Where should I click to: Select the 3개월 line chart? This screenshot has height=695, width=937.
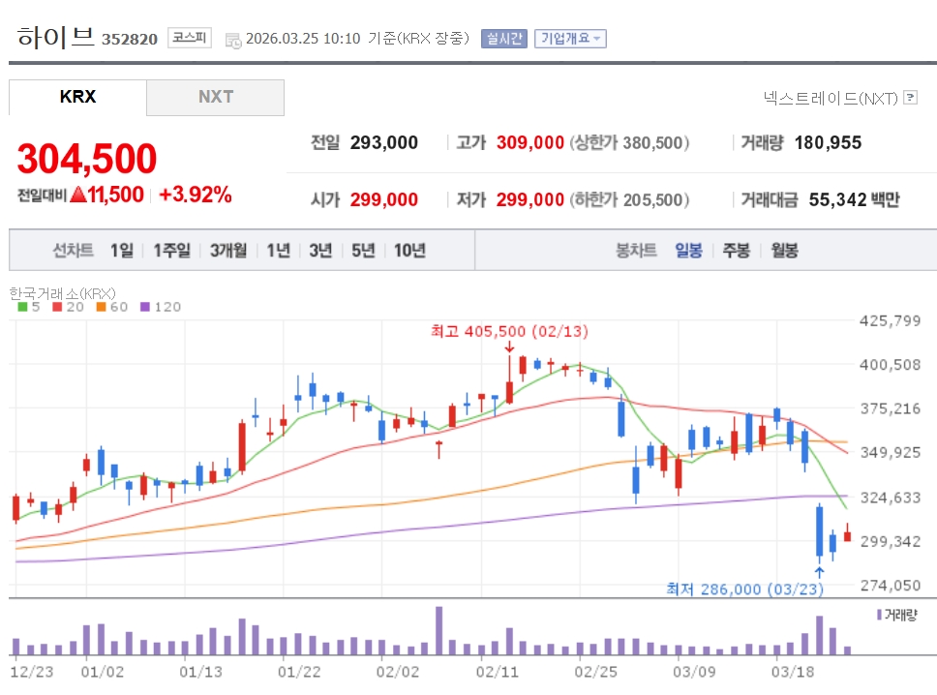(228, 250)
